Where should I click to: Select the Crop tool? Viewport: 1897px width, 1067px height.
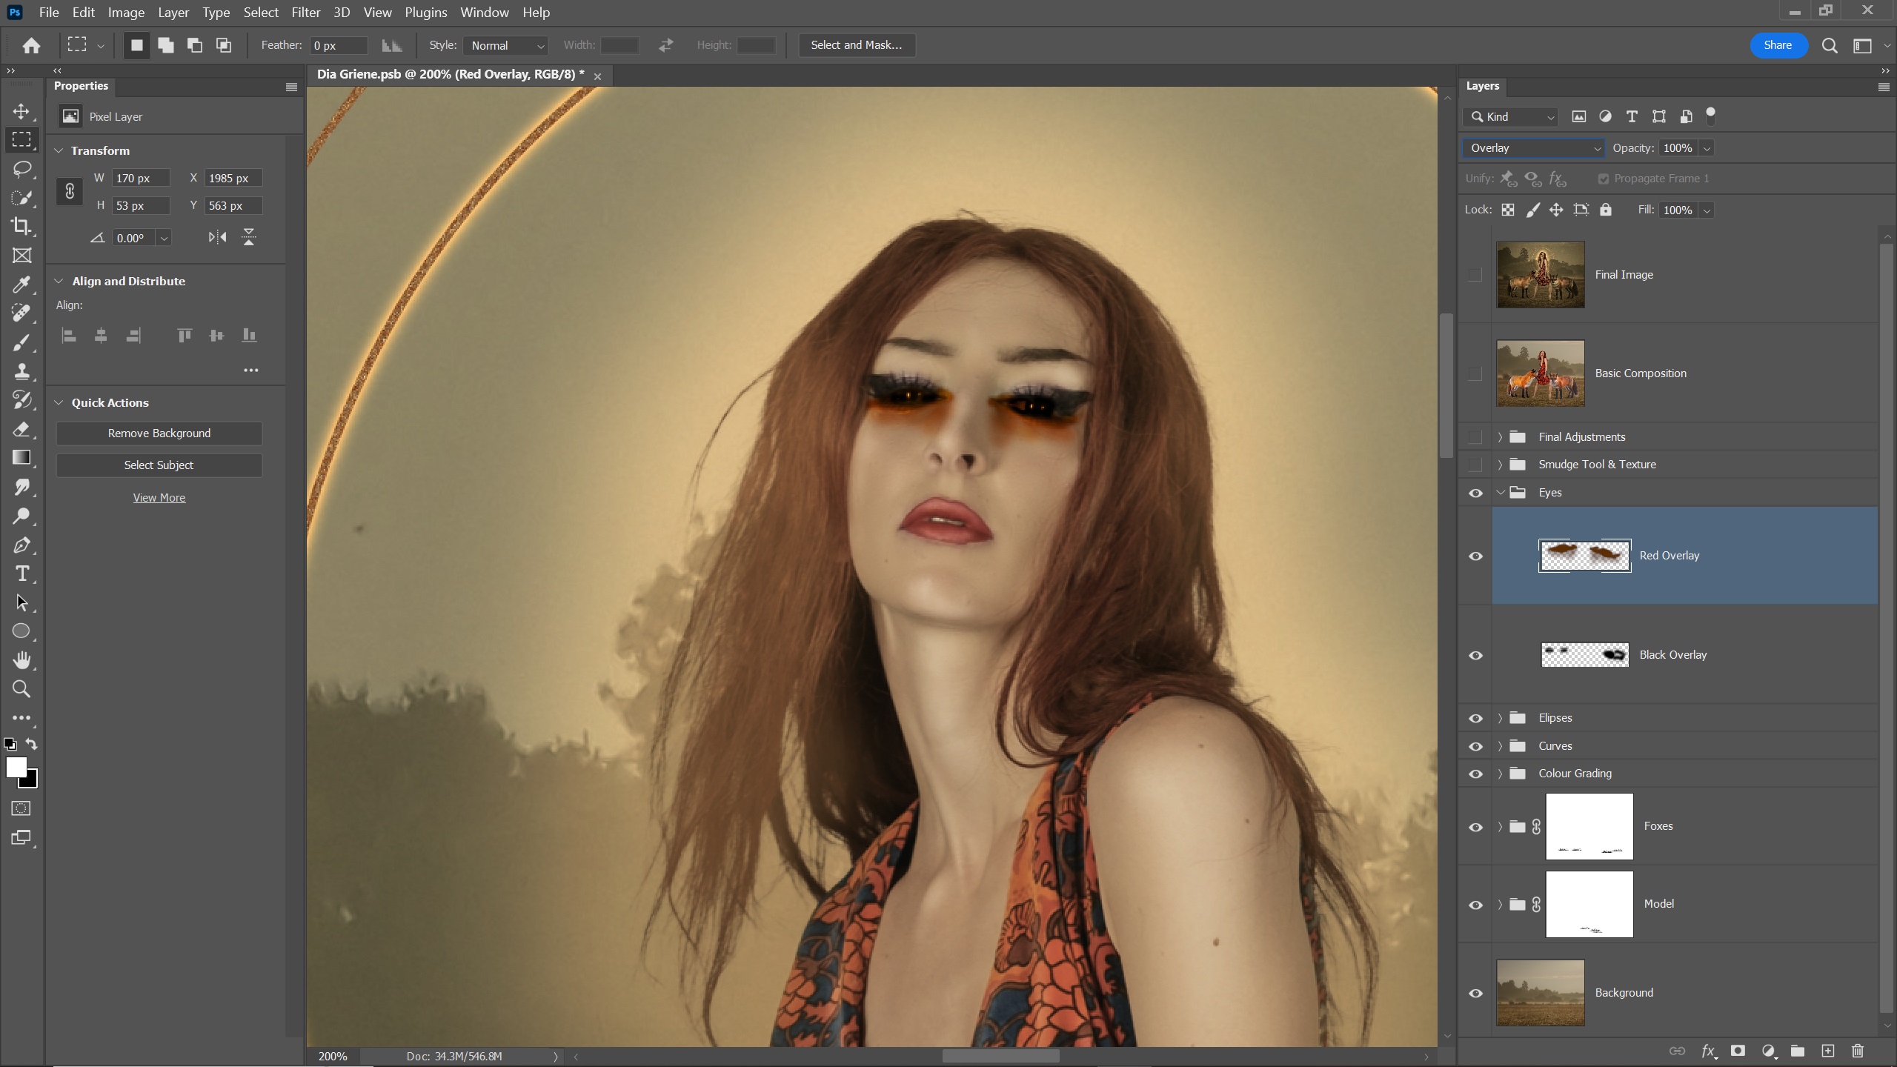(22, 226)
